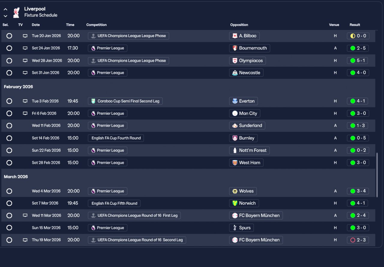The width and height of the screenshot is (384, 267).
Task: Select the radio for the Wolves fixture
Action: click(9, 191)
